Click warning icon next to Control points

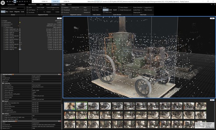tap(20, 22)
